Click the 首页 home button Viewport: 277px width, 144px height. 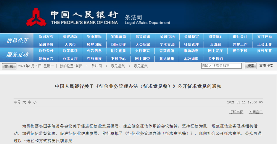(9, 66)
